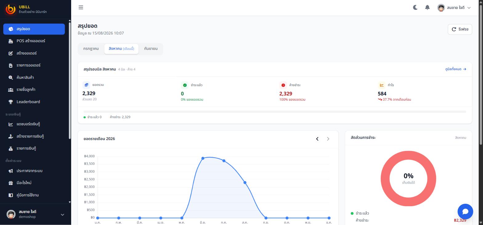This screenshot has height=225, width=483.
Task: Click the red downward trend icon under กำไร
Action: pos(380,100)
